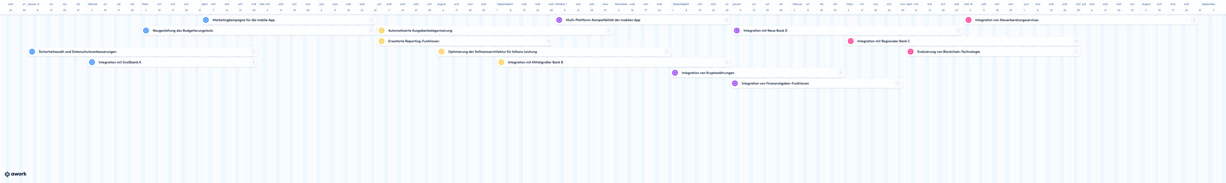Click the end icon of the Optimierung der Softwarearchitektur bar

pyautogui.click(x=666, y=51)
